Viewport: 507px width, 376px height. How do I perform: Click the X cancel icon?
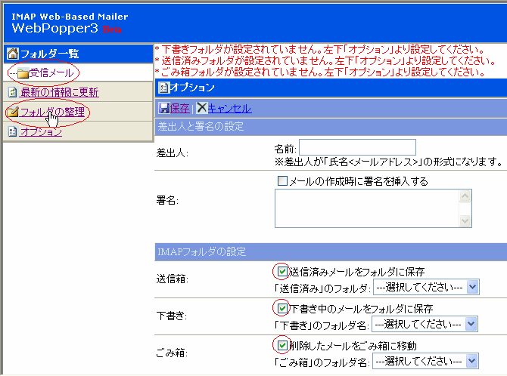tap(202, 108)
